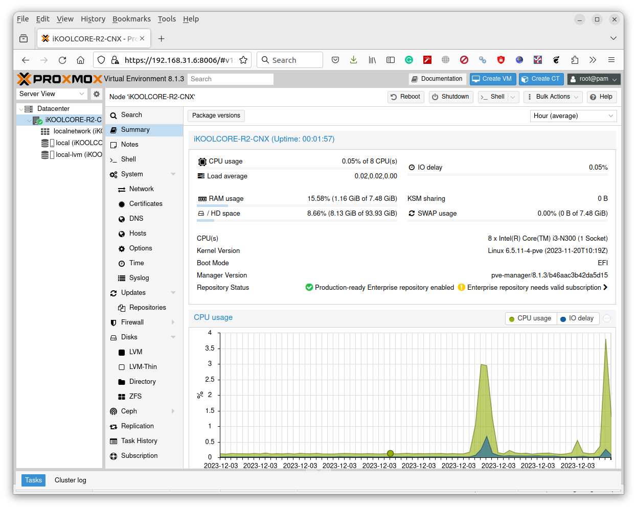Image resolution: width=637 pixels, height=509 pixels.
Task: Open the extensions puzzle piece icon
Action: tap(575, 60)
